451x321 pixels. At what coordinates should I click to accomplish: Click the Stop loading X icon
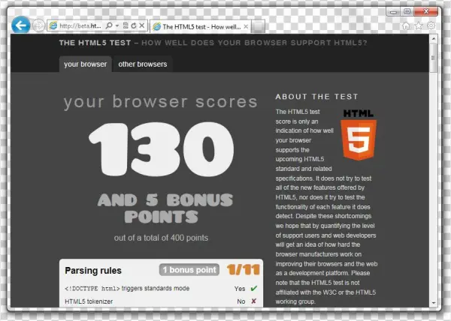coord(141,25)
